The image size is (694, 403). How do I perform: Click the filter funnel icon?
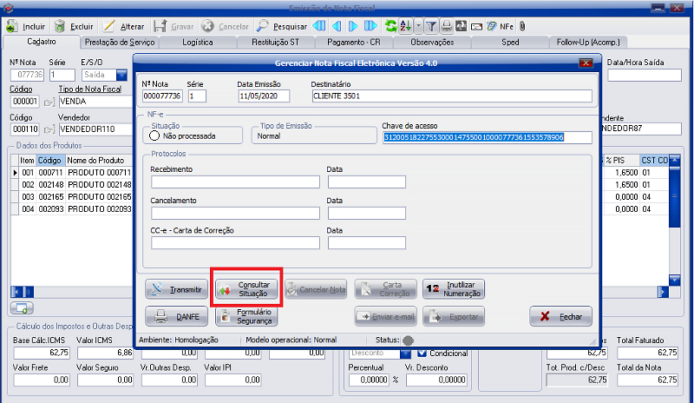click(x=431, y=26)
